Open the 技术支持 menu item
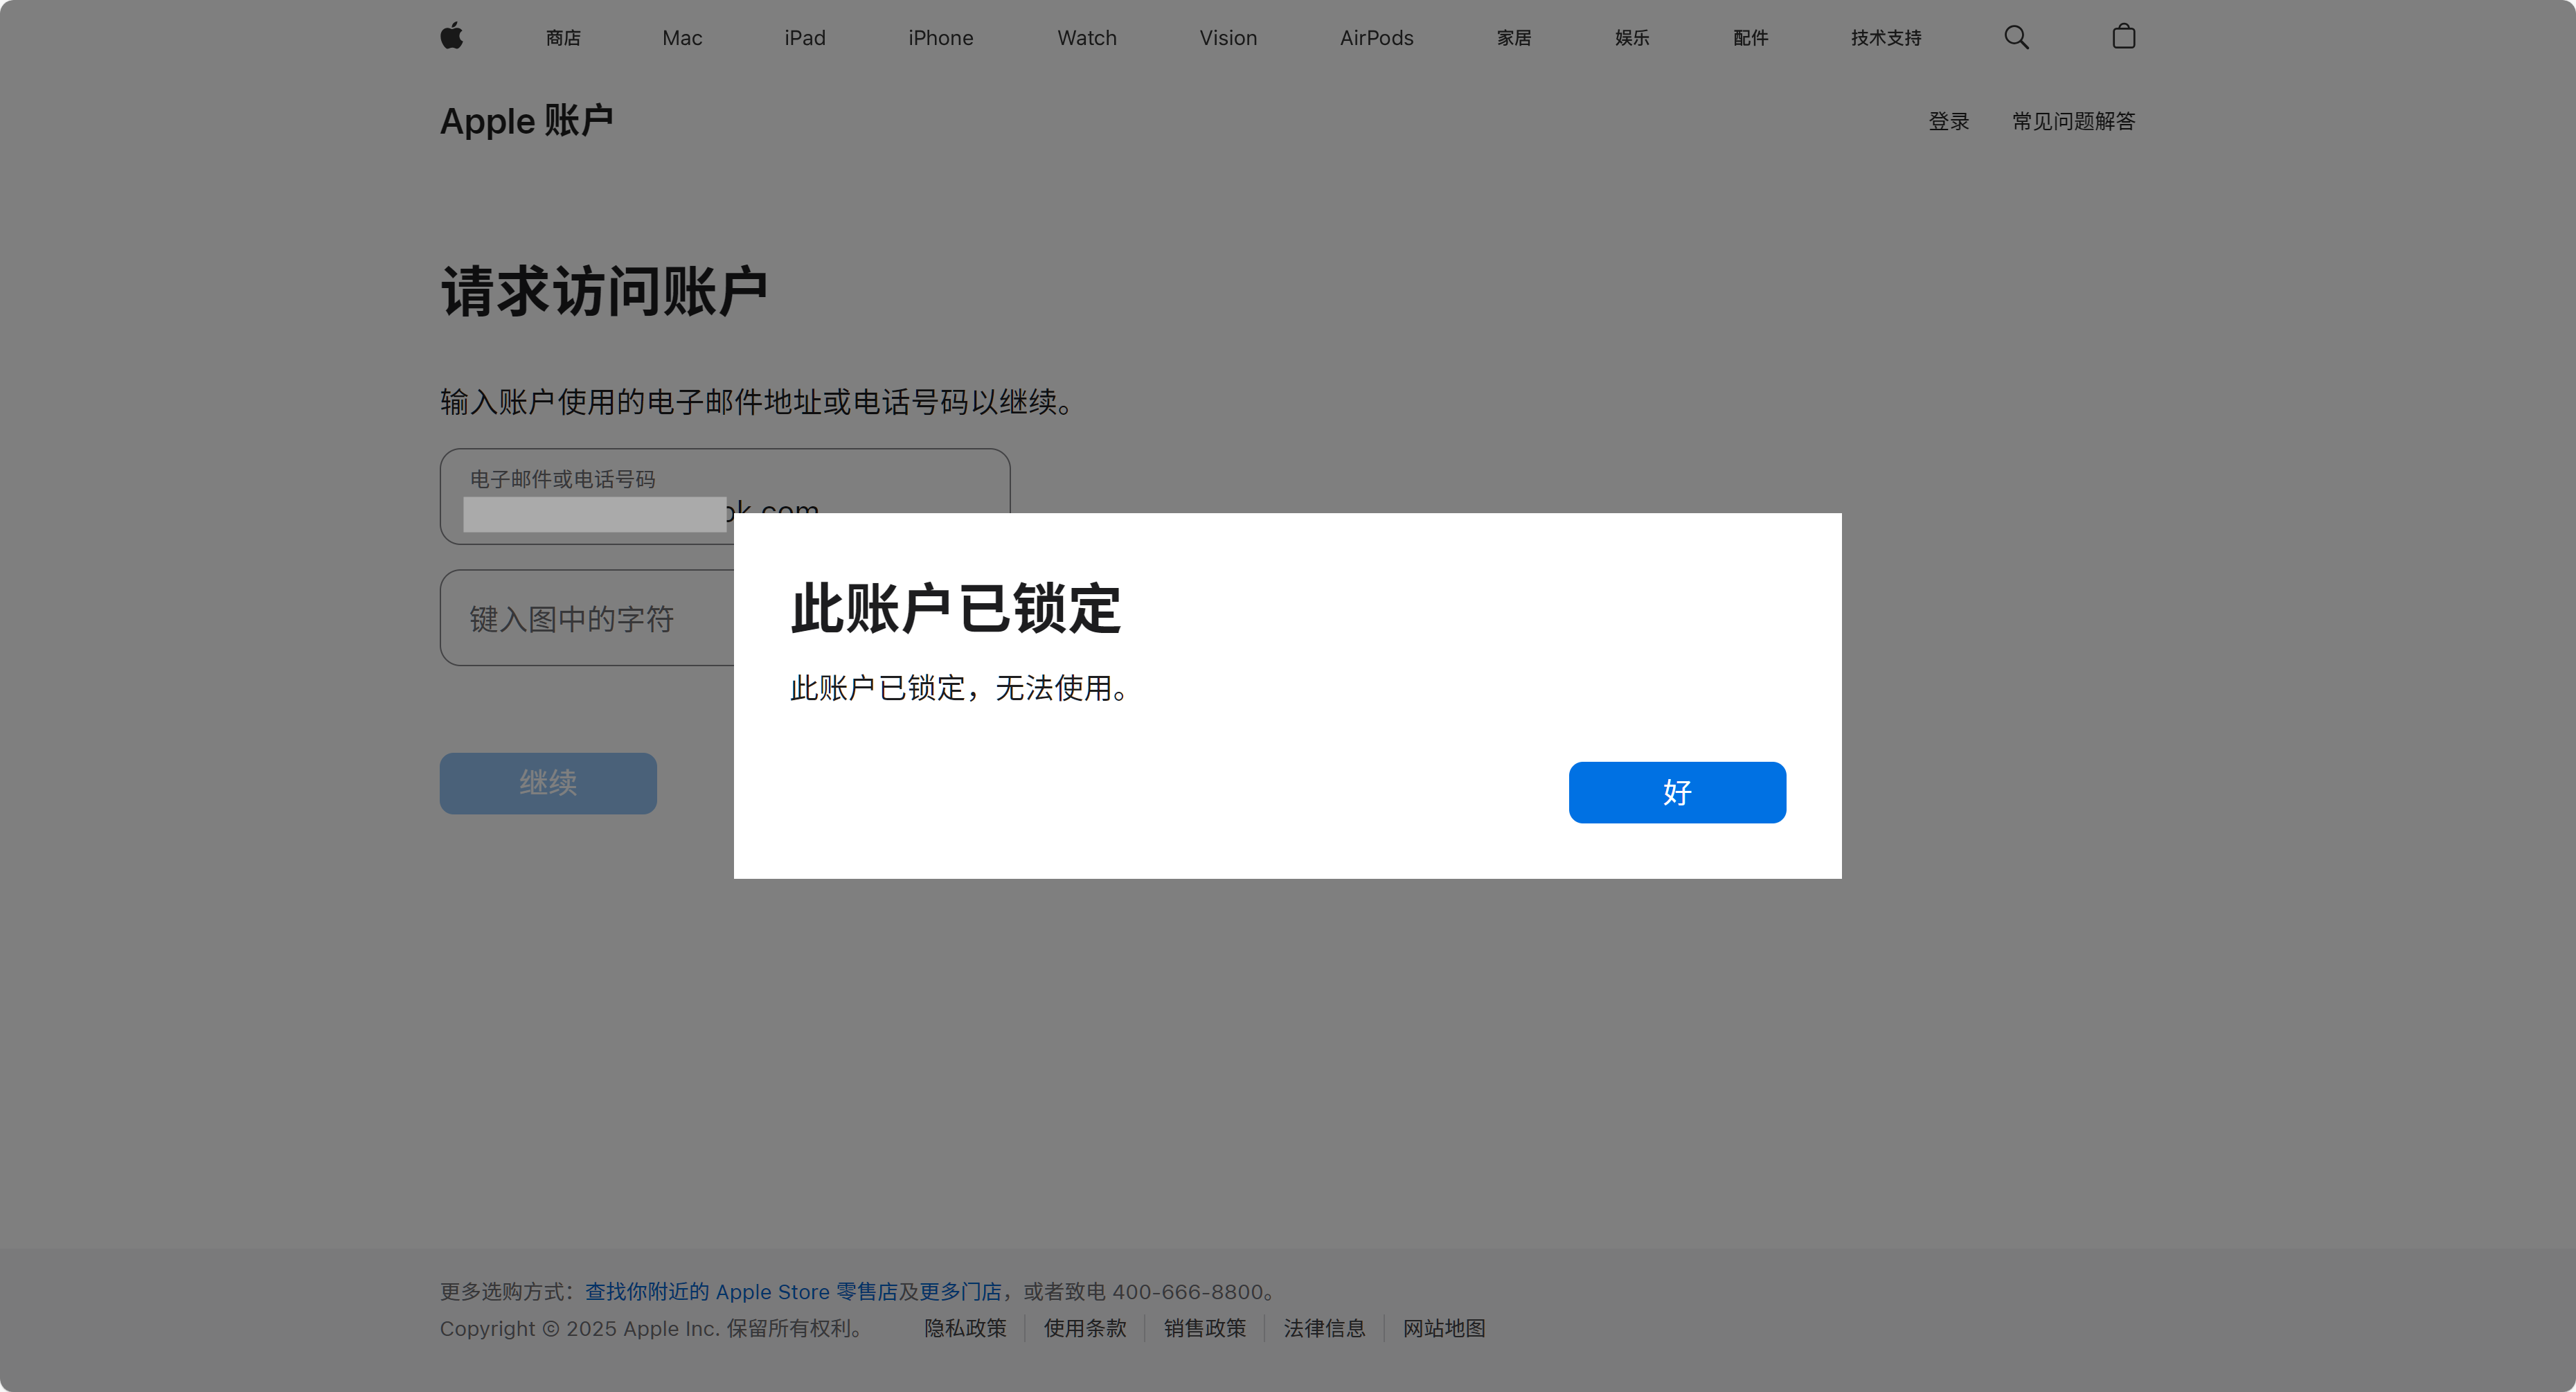 1885,38
